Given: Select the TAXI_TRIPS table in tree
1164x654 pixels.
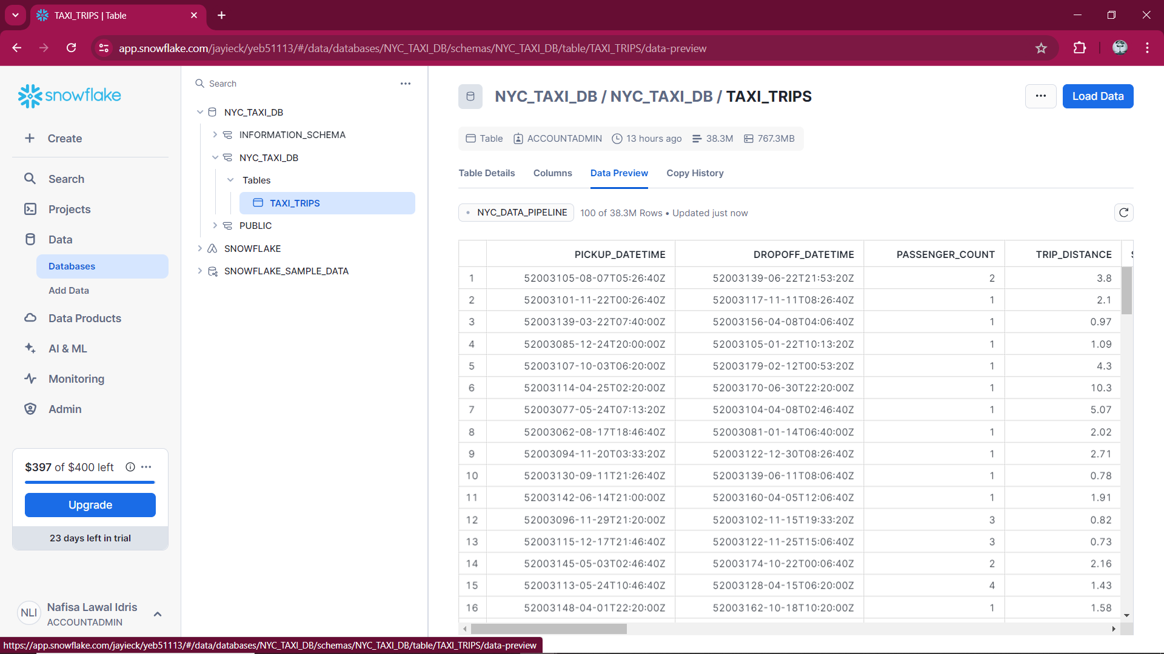Looking at the screenshot, I should tap(327, 203).
